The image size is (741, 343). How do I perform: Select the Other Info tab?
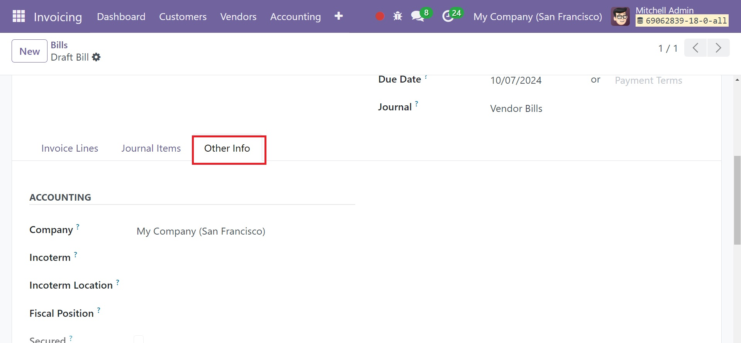[227, 148]
